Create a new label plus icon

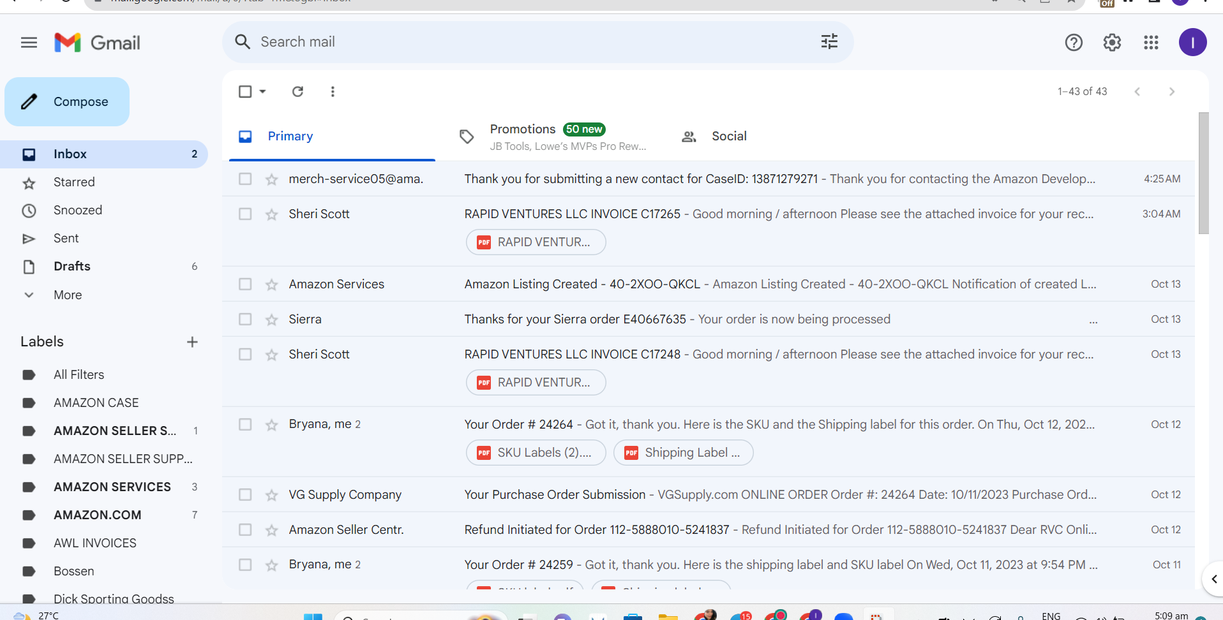point(192,342)
